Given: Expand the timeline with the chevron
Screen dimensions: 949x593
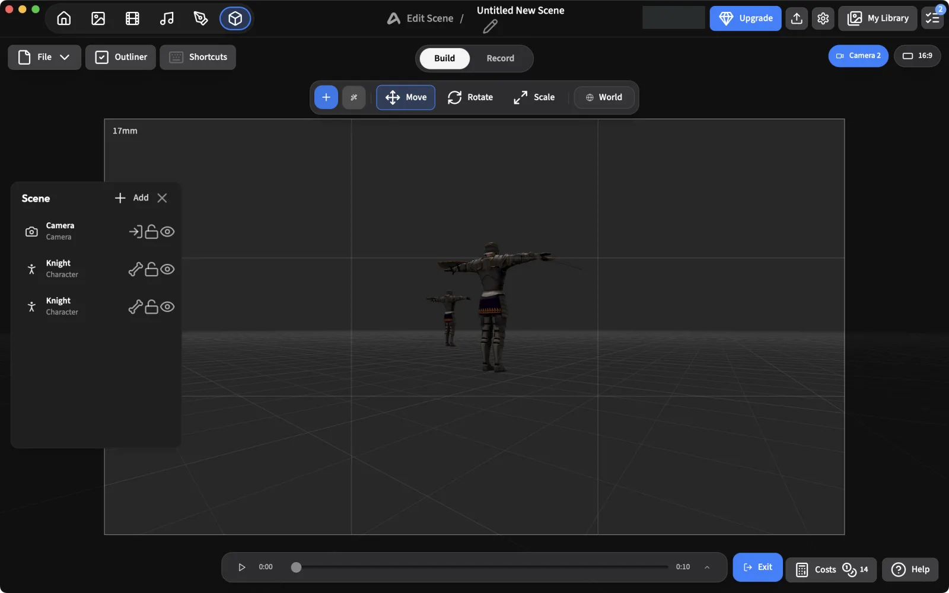Looking at the screenshot, I should (707, 568).
